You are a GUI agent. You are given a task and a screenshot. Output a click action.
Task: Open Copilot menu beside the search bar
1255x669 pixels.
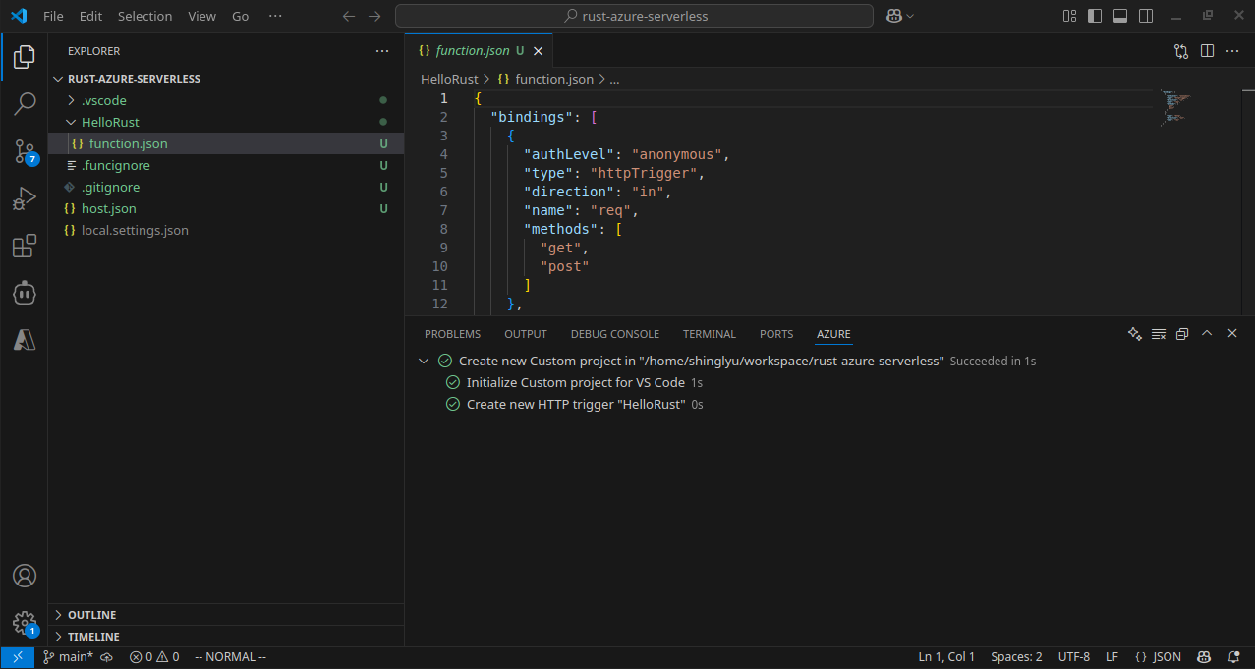pos(899,16)
